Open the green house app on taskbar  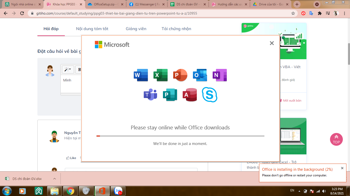pos(39,191)
